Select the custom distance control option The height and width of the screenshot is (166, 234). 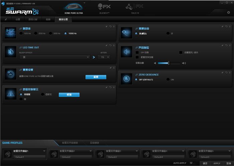pyautogui.click(x=42, y=95)
